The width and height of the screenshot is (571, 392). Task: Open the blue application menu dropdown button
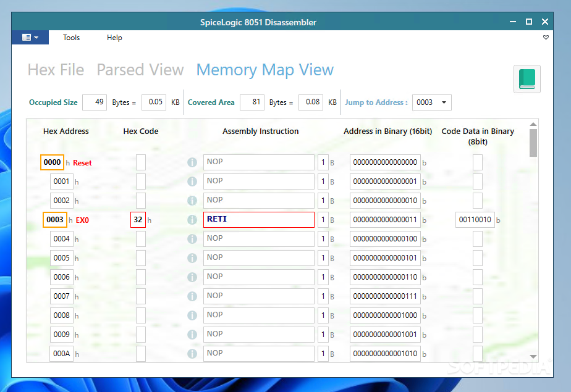30,38
